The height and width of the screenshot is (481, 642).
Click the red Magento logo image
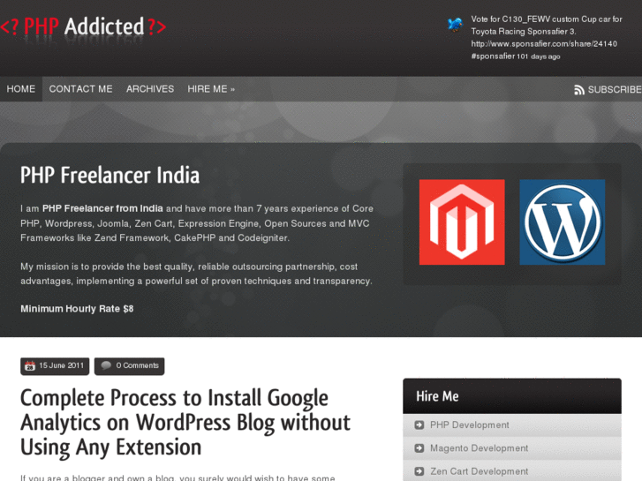[x=462, y=222]
